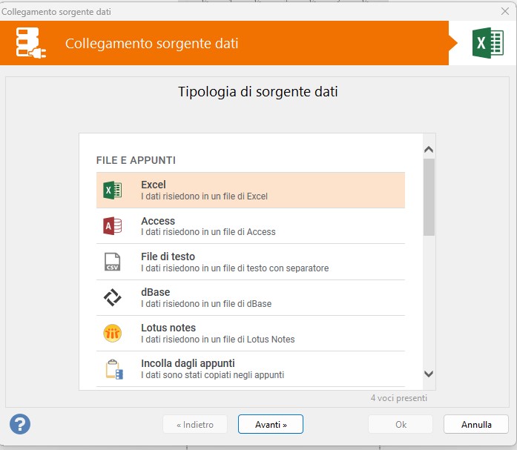Viewport: 517px width, 450px height.
Task: Click the FILE E APPUNTI section header
Action: point(136,160)
